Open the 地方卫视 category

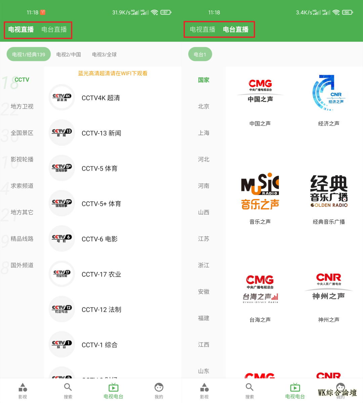tap(22, 106)
